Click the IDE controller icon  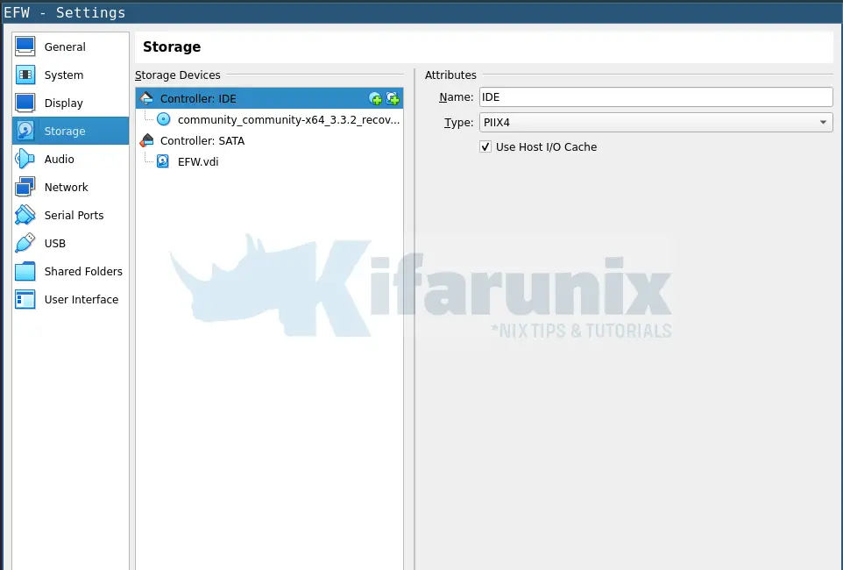[x=146, y=98]
